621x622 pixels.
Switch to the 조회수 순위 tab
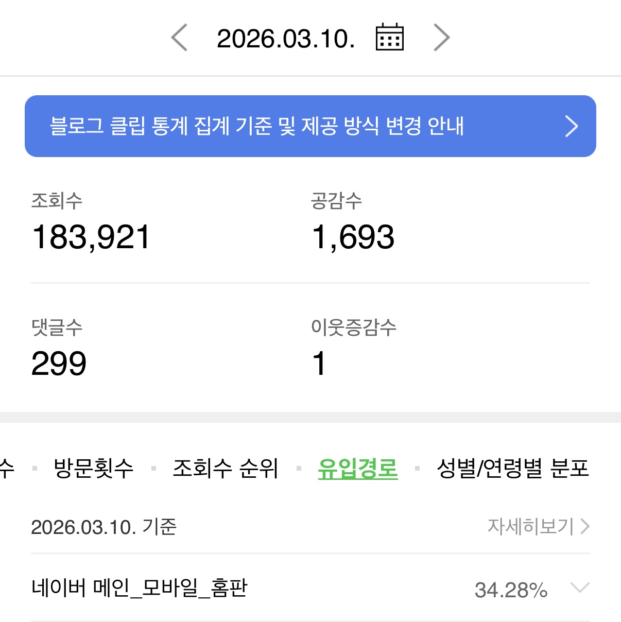pos(226,468)
